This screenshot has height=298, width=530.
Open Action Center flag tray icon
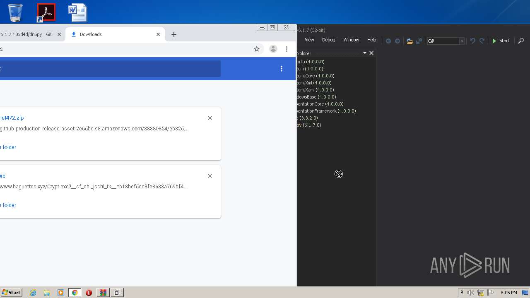(490, 293)
